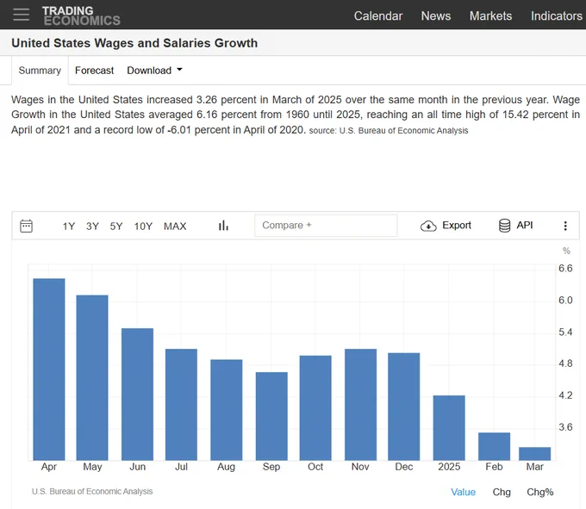Click the April bar in chart
The image size is (586, 509).
pyautogui.click(x=49, y=369)
